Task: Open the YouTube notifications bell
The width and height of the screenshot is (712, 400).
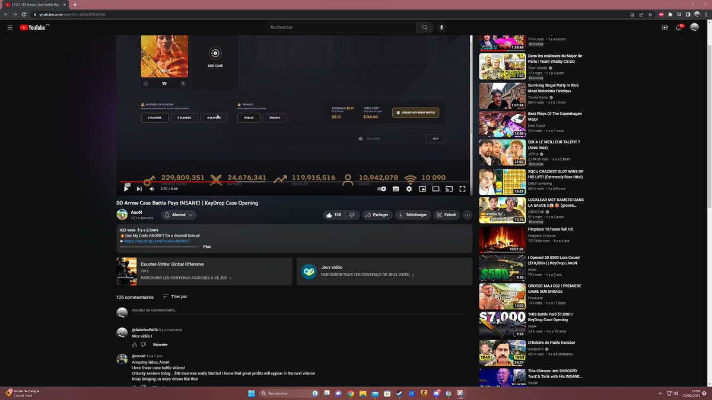Action: [679, 27]
